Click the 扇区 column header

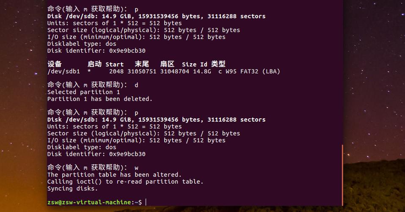tap(167, 64)
